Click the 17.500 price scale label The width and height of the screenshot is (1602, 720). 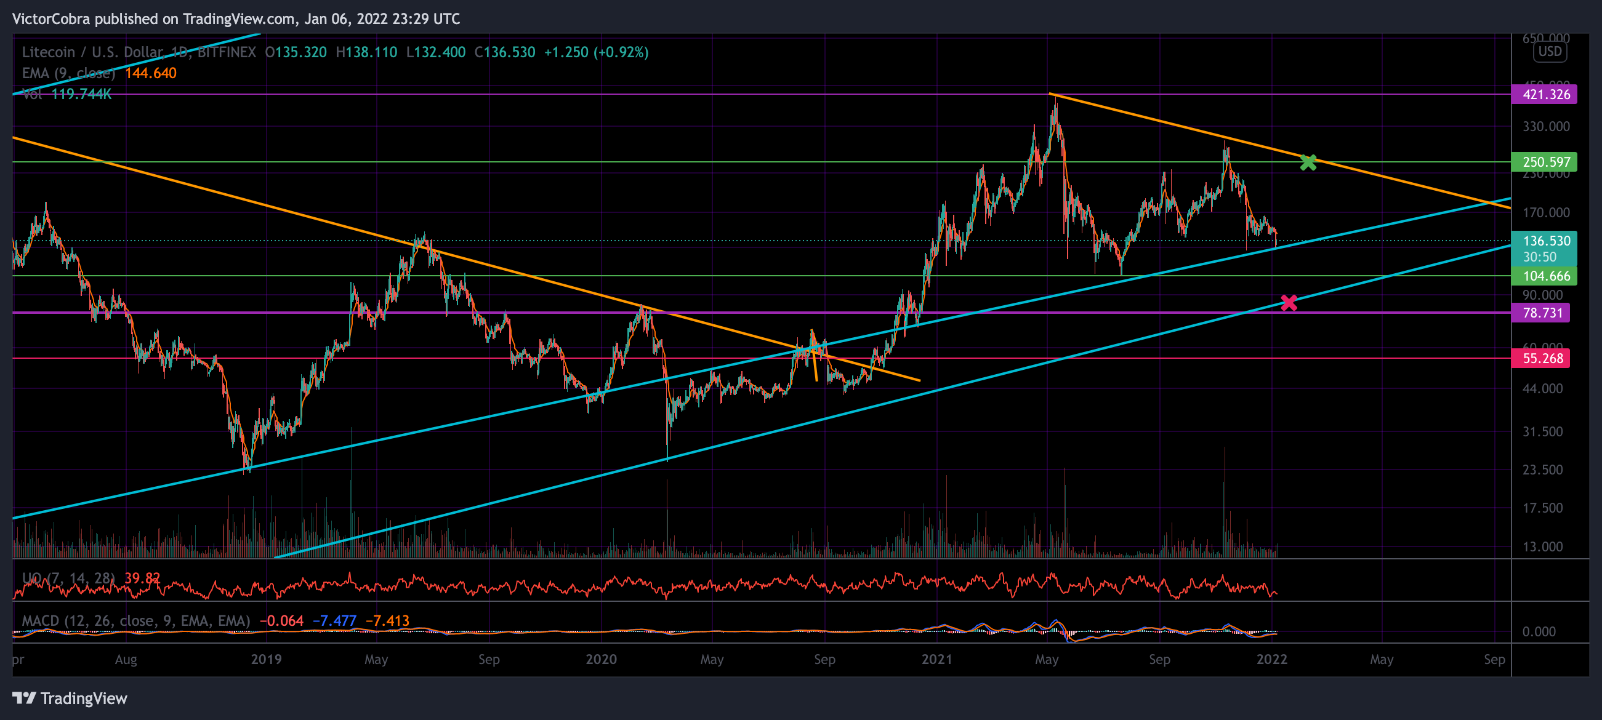[1542, 508]
